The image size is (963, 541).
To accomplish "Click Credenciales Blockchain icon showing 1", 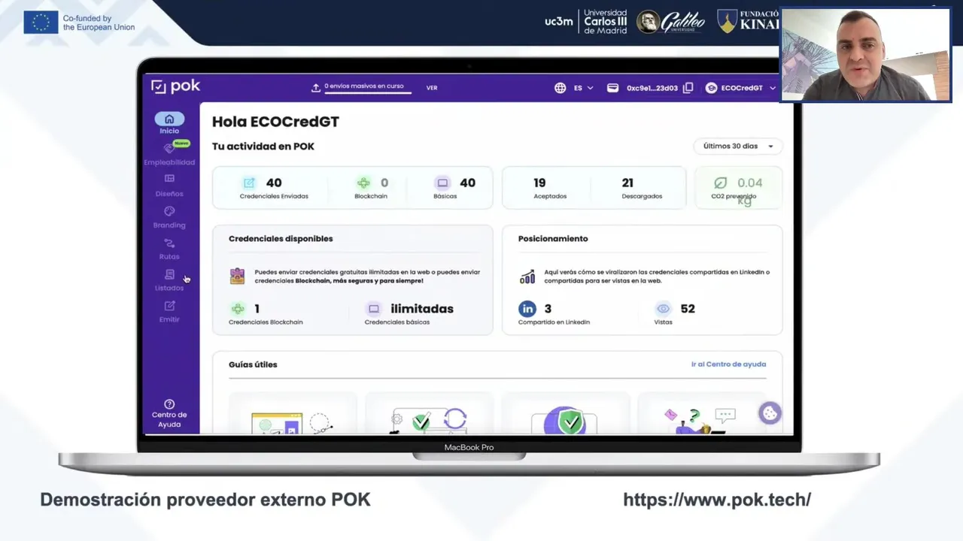I will pyautogui.click(x=238, y=309).
